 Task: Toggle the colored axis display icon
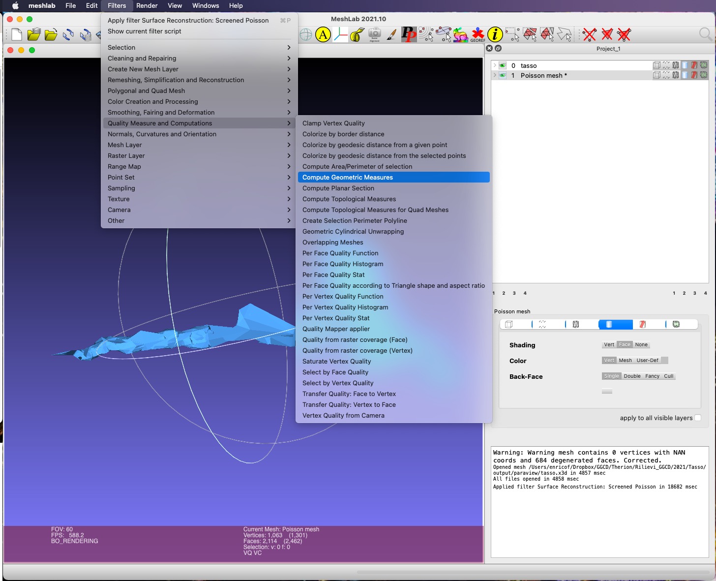[340, 34]
